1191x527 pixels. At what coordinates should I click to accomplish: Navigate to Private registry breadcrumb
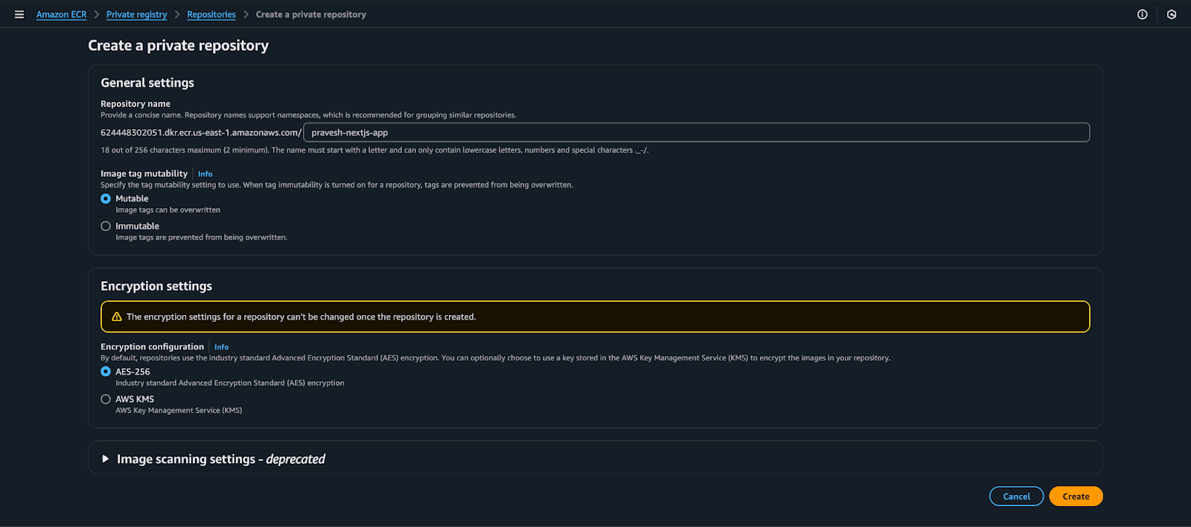click(136, 15)
